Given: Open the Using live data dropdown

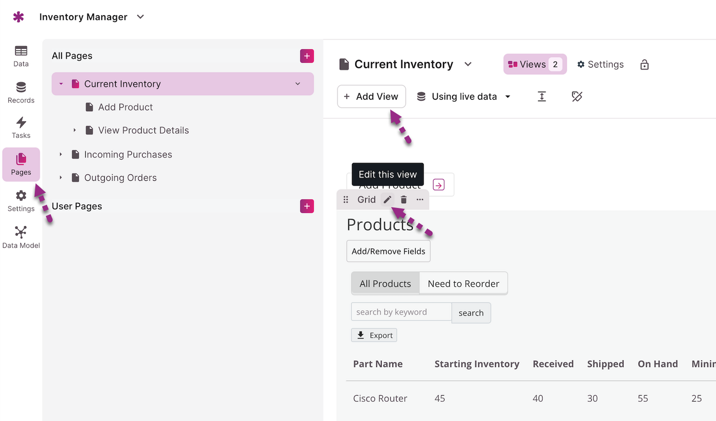Looking at the screenshot, I should 463,96.
